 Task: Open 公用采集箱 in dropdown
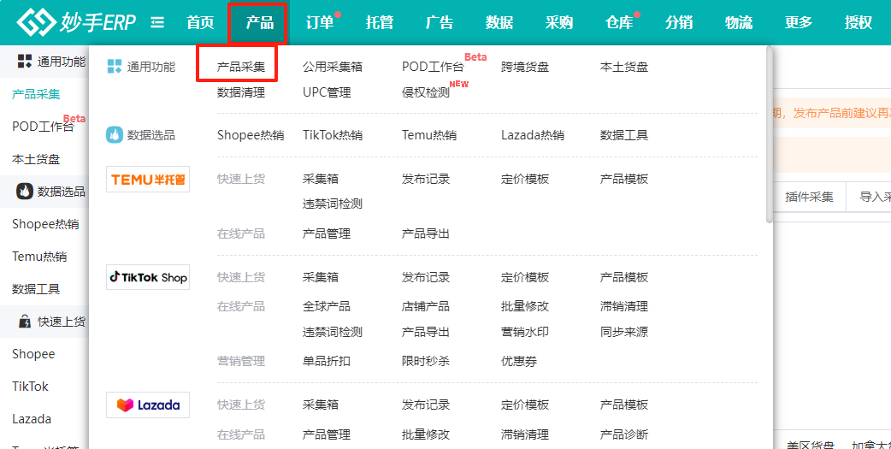pyautogui.click(x=333, y=67)
